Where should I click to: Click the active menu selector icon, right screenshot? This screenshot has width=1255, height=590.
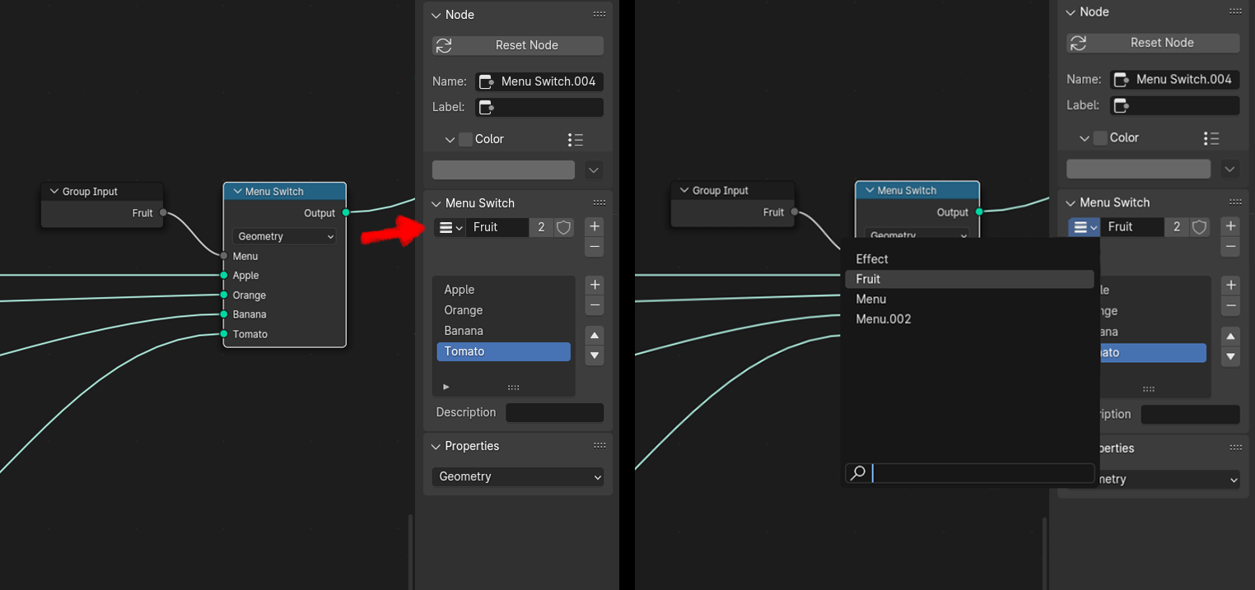pos(1085,227)
